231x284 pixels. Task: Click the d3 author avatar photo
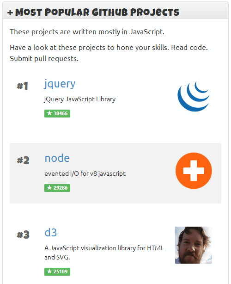(x=194, y=245)
